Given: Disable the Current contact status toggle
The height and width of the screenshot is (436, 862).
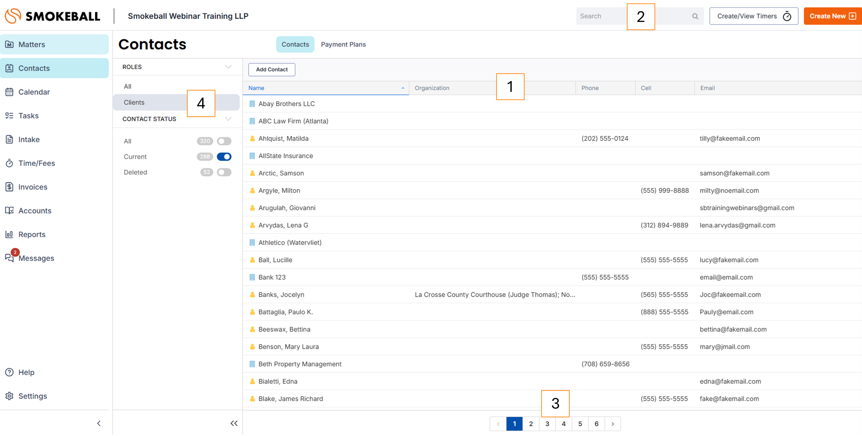Looking at the screenshot, I should click(x=224, y=157).
